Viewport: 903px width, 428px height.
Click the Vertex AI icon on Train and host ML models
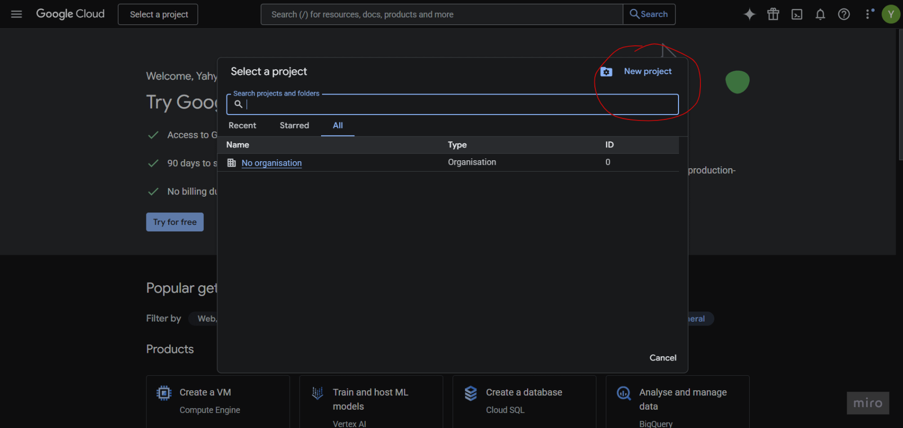point(317,393)
